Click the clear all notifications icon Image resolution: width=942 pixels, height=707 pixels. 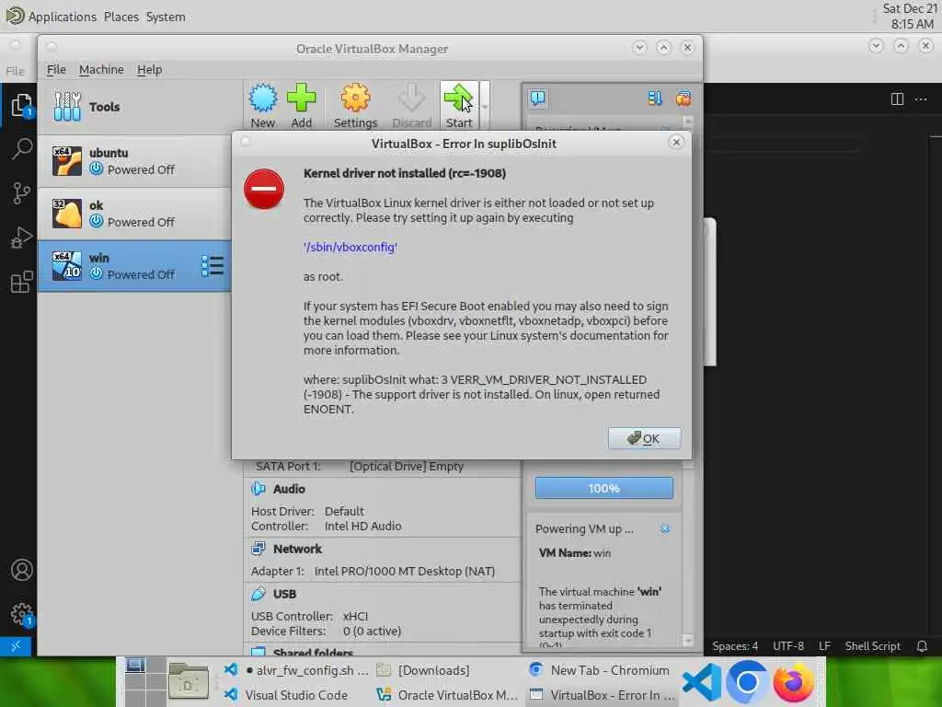(x=684, y=98)
